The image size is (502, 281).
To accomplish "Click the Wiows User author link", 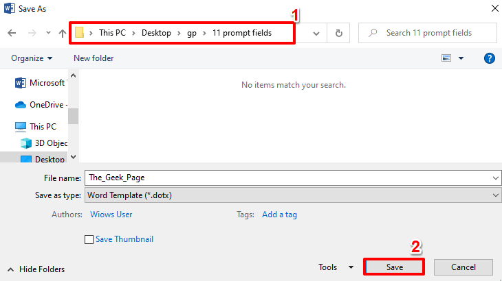I will tap(111, 215).
